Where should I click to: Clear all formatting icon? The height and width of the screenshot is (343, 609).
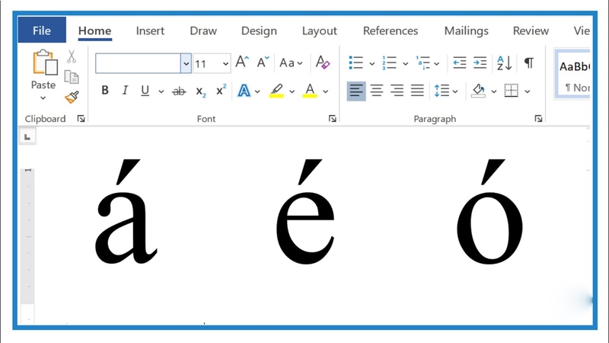tap(322, 63)
